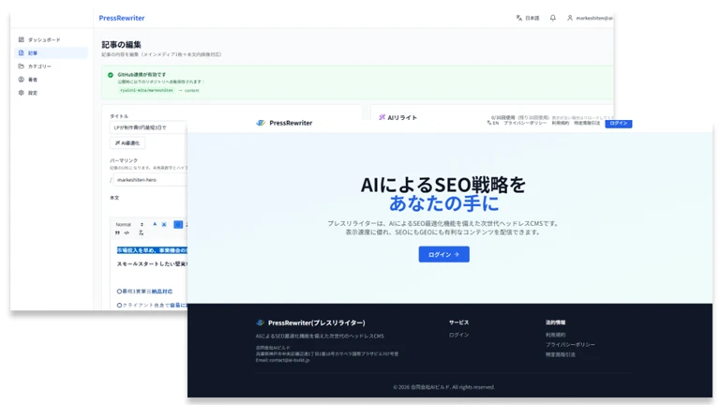Open the footer プライバシーポリシー link

[570, 344]
